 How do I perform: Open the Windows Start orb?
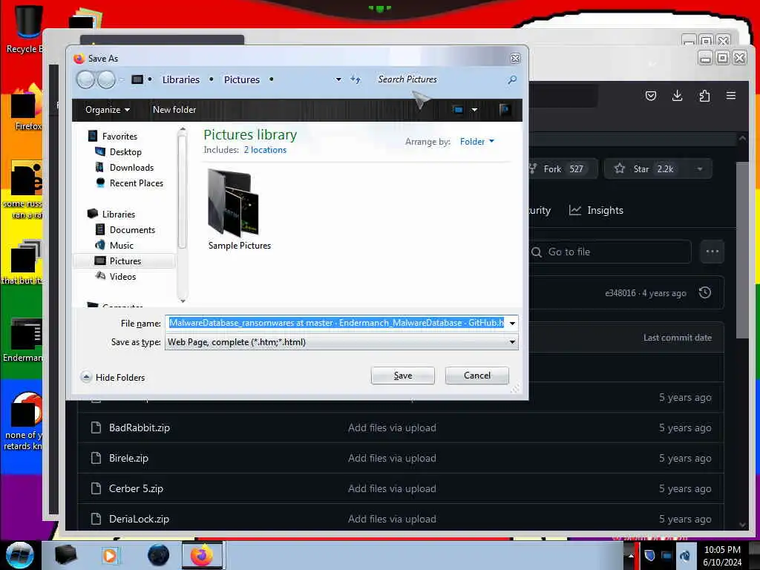[x=20, y=555]
